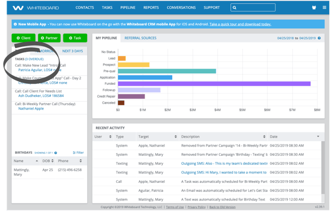Open the Support menu

[x=211, y=8]
